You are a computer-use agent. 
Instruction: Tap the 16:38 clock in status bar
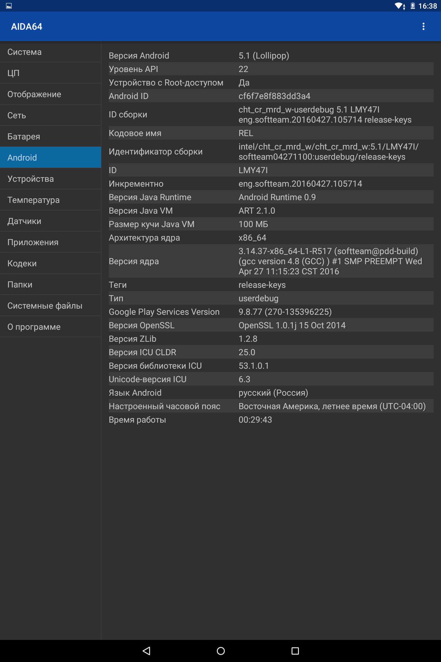click(428, 6)
